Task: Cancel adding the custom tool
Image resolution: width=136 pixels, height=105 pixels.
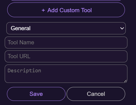Action: click(96, 94)
